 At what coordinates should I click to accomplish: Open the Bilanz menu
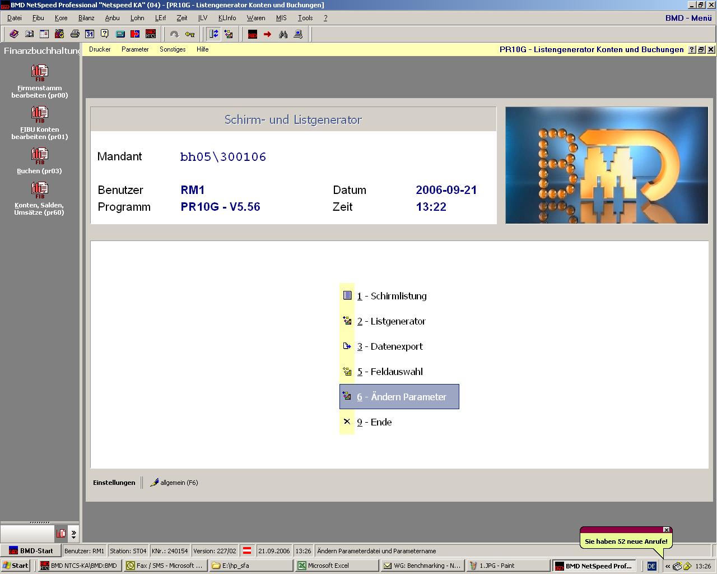click(x=86, y=18)
